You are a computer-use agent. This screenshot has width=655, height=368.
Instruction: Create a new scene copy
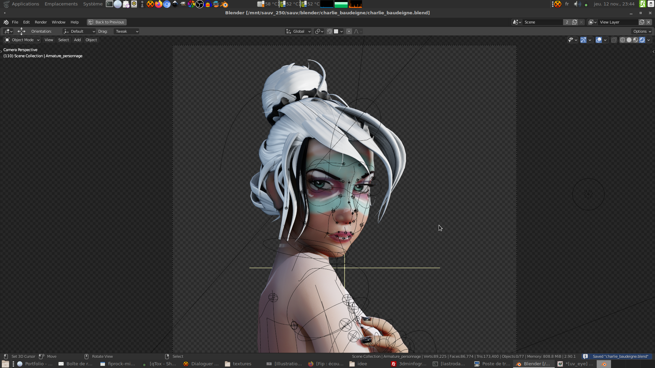574,22
